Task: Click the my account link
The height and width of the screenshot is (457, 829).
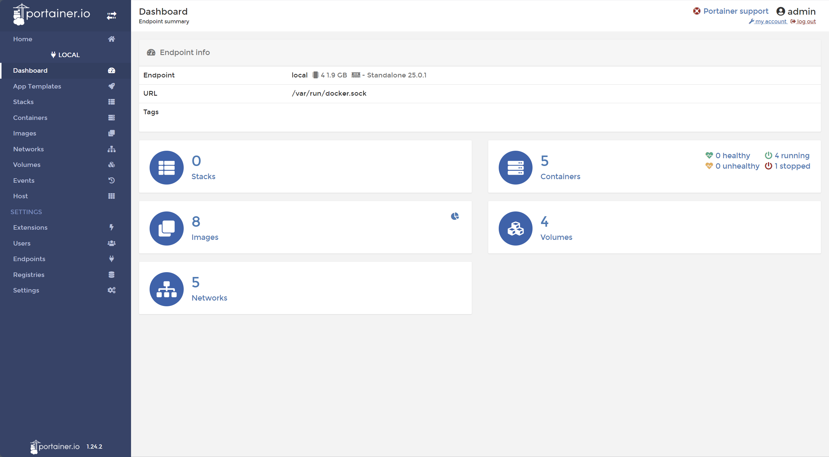Action: coord(770,22)
